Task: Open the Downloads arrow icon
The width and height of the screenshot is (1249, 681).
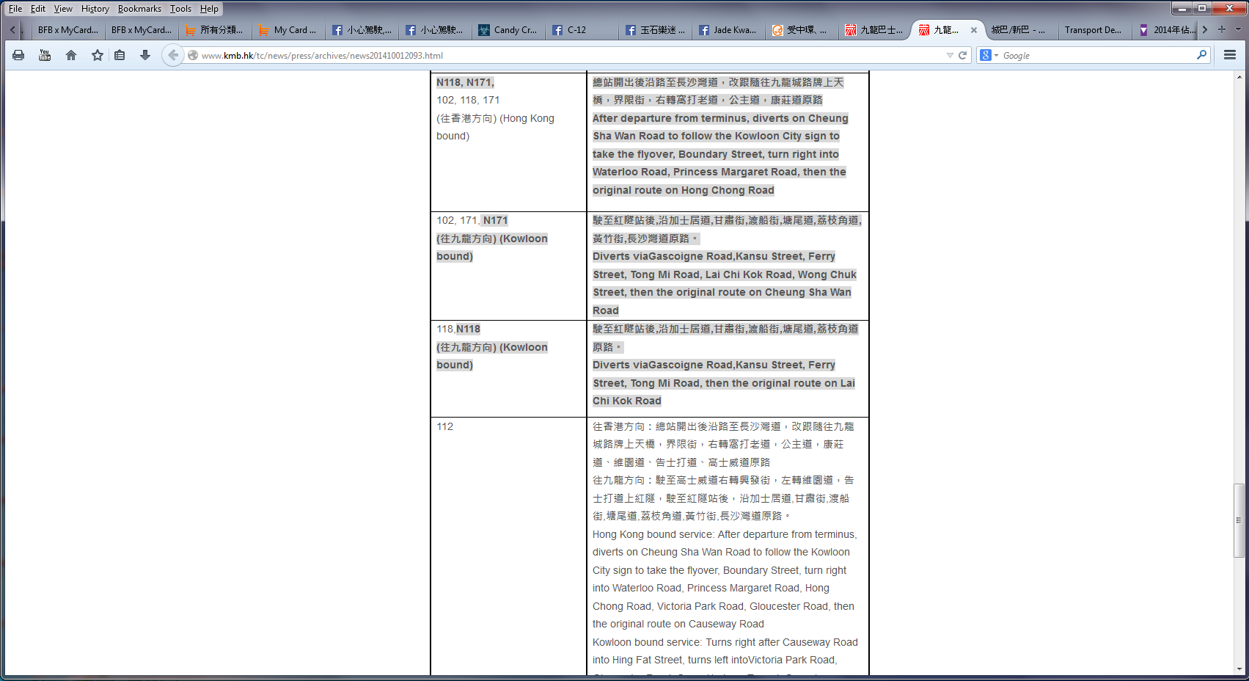Action: click(145, 55)
